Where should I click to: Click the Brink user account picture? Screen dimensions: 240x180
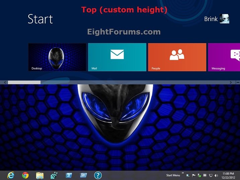click(x=225, y=19)
